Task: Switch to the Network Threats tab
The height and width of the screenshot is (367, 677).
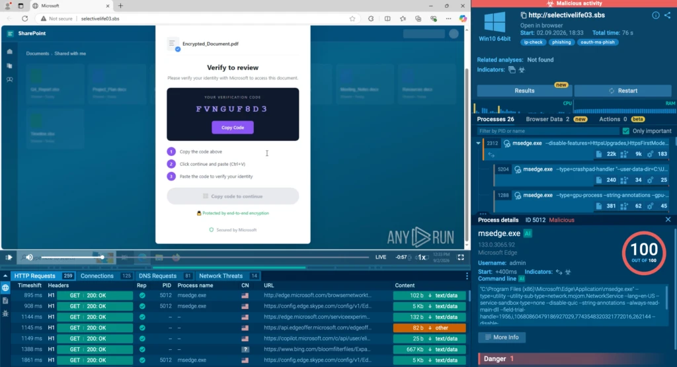Action: pyautogui.click(x=229, y=276)
